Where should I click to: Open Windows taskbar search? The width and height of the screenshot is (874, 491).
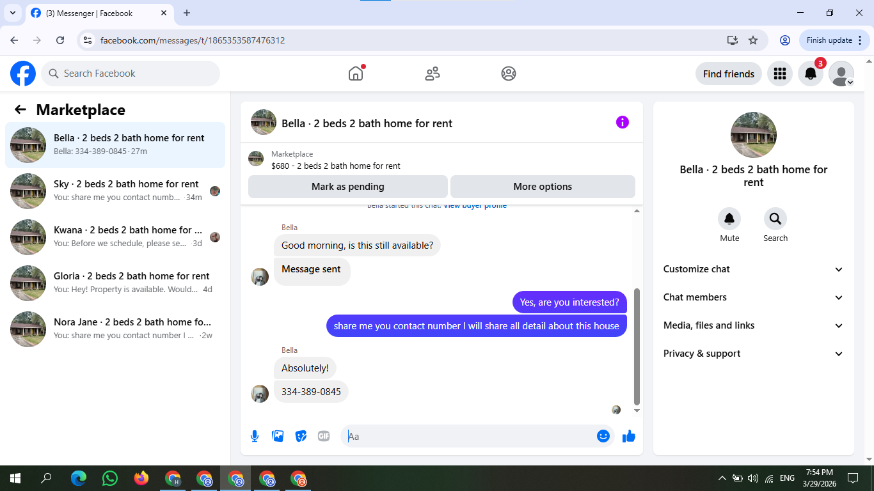pyautogui.click(x=46, y=478)
